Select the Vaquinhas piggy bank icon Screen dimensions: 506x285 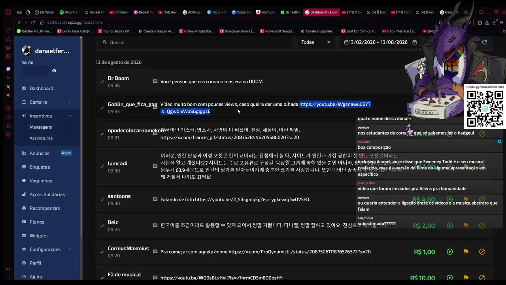(24, 180)
